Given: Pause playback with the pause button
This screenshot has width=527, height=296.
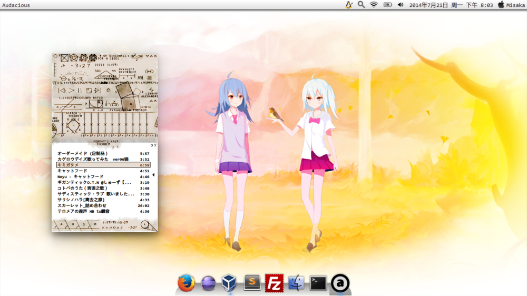Looking at the screenshot, I should [x=81, y=90].
